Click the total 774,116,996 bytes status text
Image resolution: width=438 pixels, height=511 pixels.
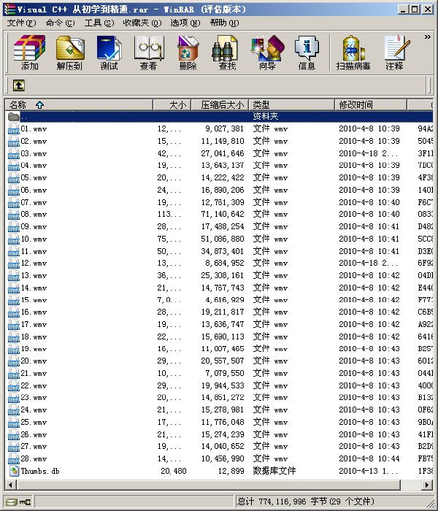tap(306, 502)
